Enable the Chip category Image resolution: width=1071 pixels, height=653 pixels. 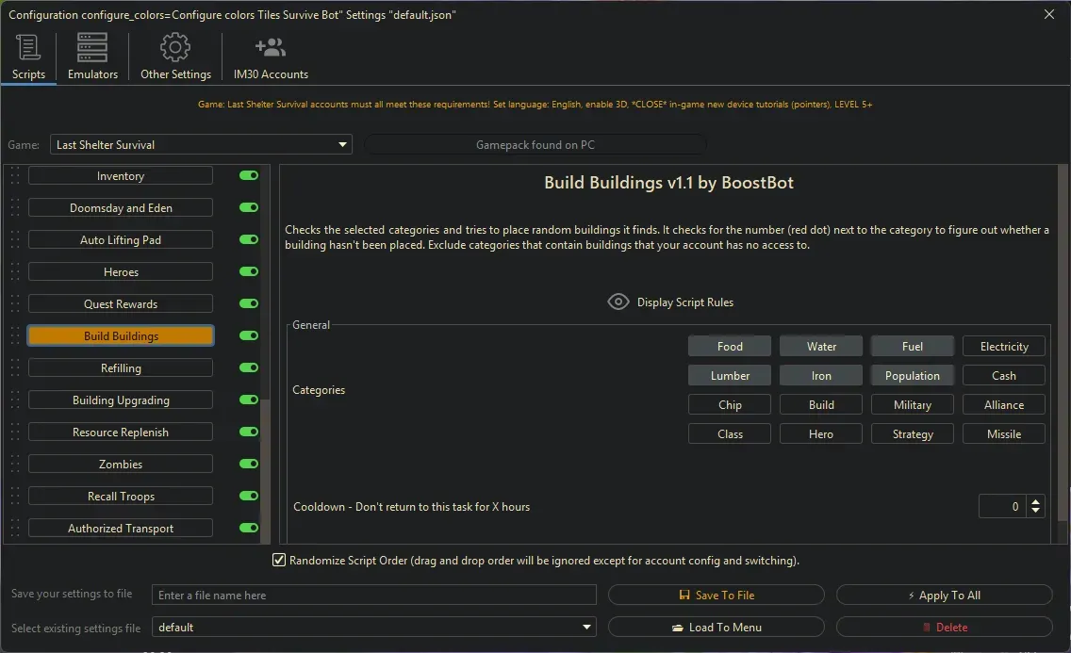730,405
